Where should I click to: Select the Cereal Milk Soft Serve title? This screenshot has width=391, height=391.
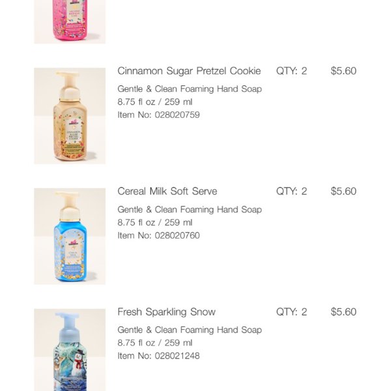coord(167,192)
